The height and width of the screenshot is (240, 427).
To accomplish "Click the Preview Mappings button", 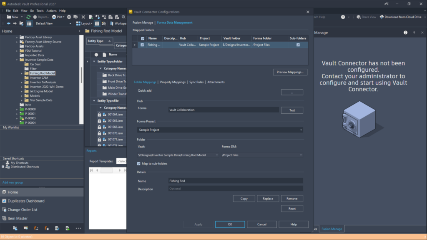I will click(290, 72).
